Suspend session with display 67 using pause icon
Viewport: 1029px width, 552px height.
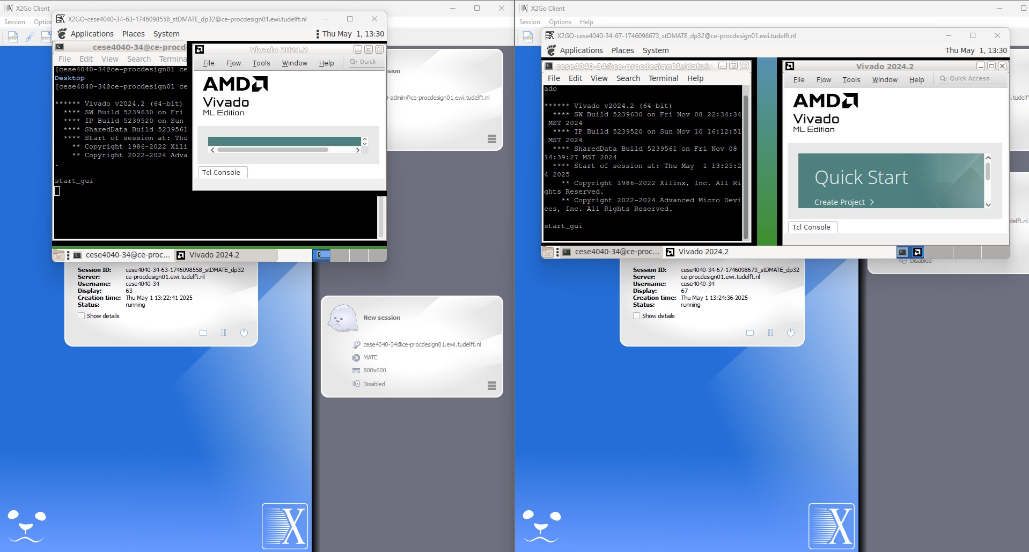(770, 333)
